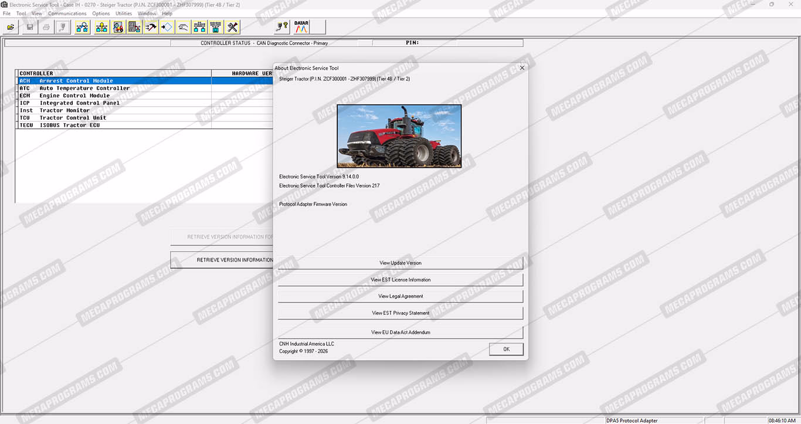This screenshot has width=801, height=424.
Task: Select the hammer with arrows icon
Action: coord(151,27)
